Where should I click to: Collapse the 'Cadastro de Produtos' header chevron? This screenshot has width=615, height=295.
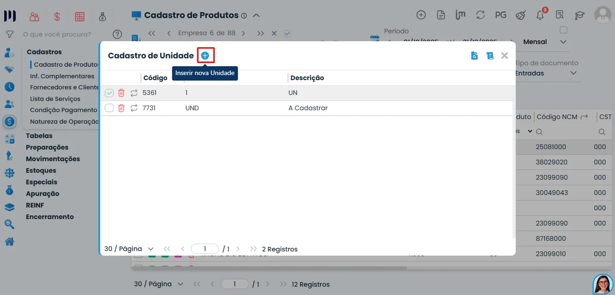tap(256, 15)
